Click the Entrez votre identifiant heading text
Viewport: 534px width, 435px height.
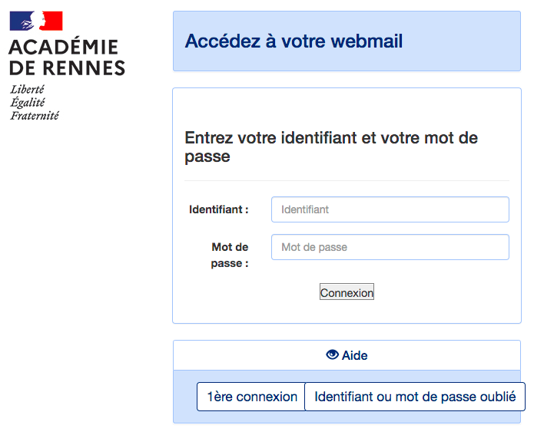pyautogui.click(x=331, y=147)
